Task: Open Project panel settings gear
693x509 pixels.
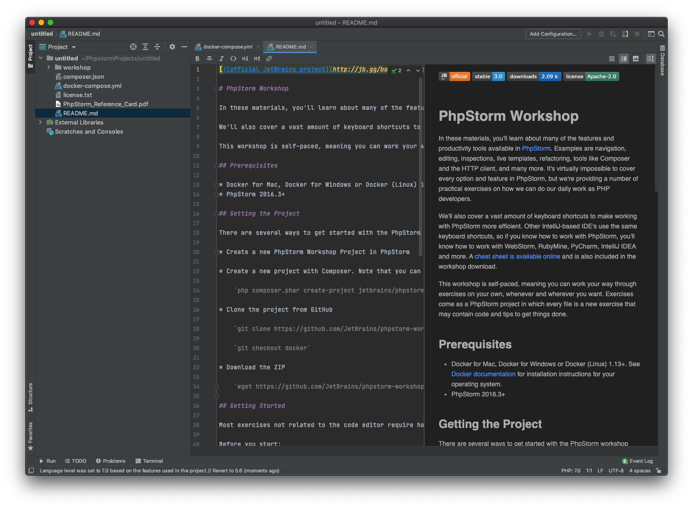Action: pos(172,47)
